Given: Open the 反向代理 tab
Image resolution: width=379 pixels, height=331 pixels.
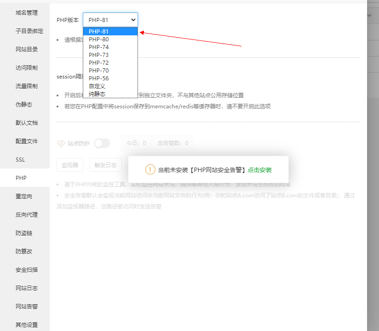Looking at the screenshot, I should 27,215.
